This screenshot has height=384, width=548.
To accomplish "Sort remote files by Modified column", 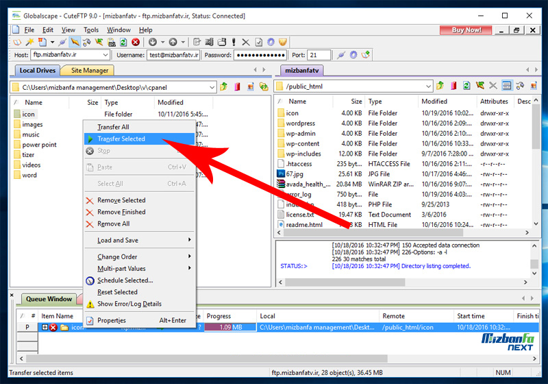I will coord(434,101).
